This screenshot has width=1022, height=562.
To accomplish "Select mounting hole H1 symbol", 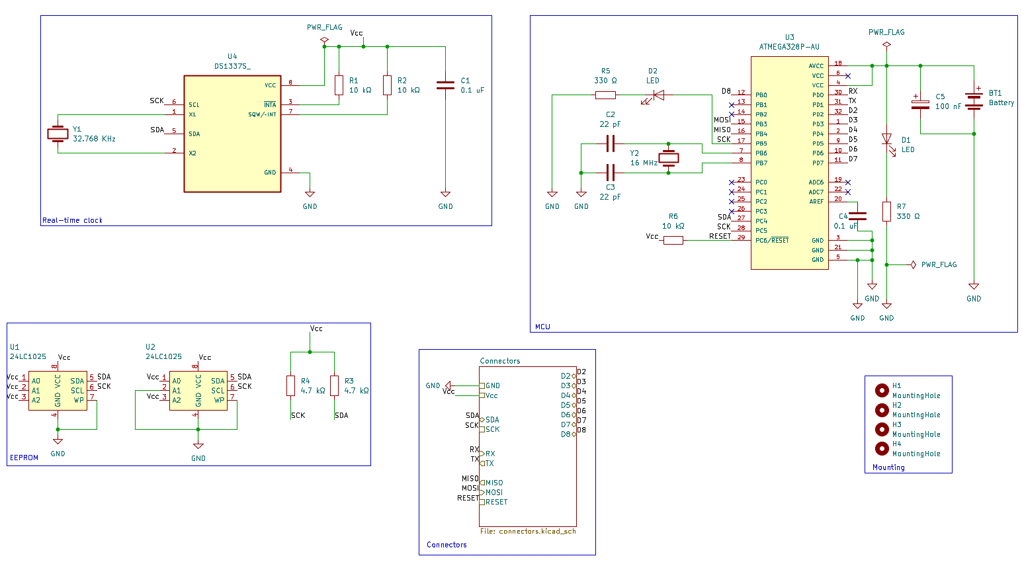I will [881, 390].
